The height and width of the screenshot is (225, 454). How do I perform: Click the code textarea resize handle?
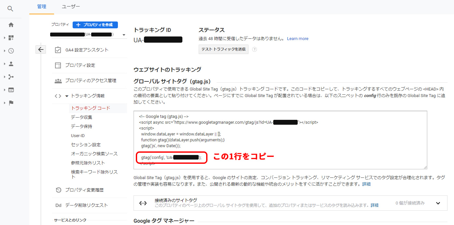tap(425, 167)
